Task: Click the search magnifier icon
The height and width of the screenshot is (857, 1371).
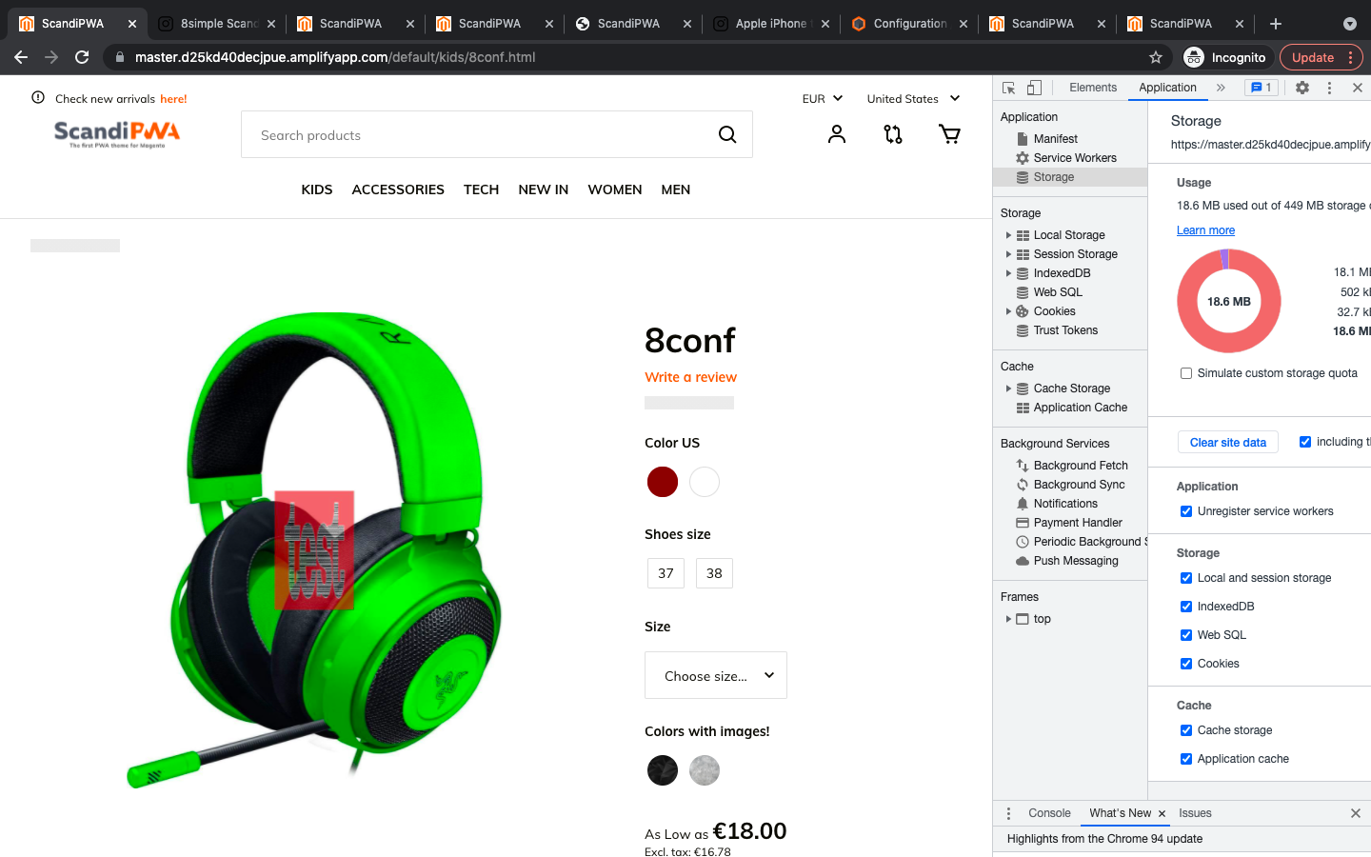Action: point(727,134)
